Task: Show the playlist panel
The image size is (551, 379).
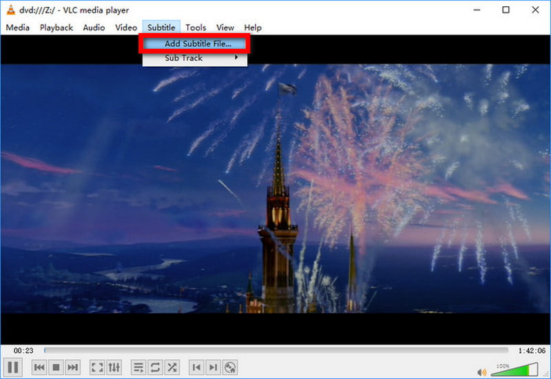Action: 138,367
